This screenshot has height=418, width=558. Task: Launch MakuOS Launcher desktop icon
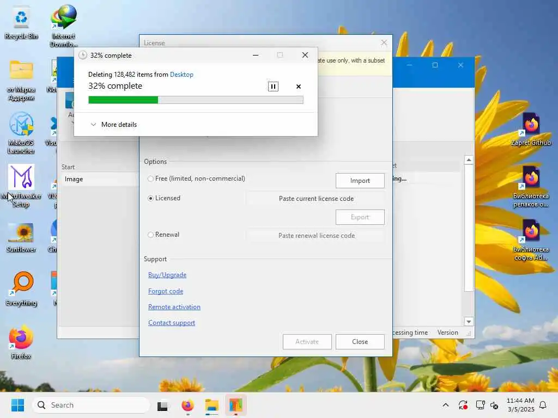[x=21, y=133]
